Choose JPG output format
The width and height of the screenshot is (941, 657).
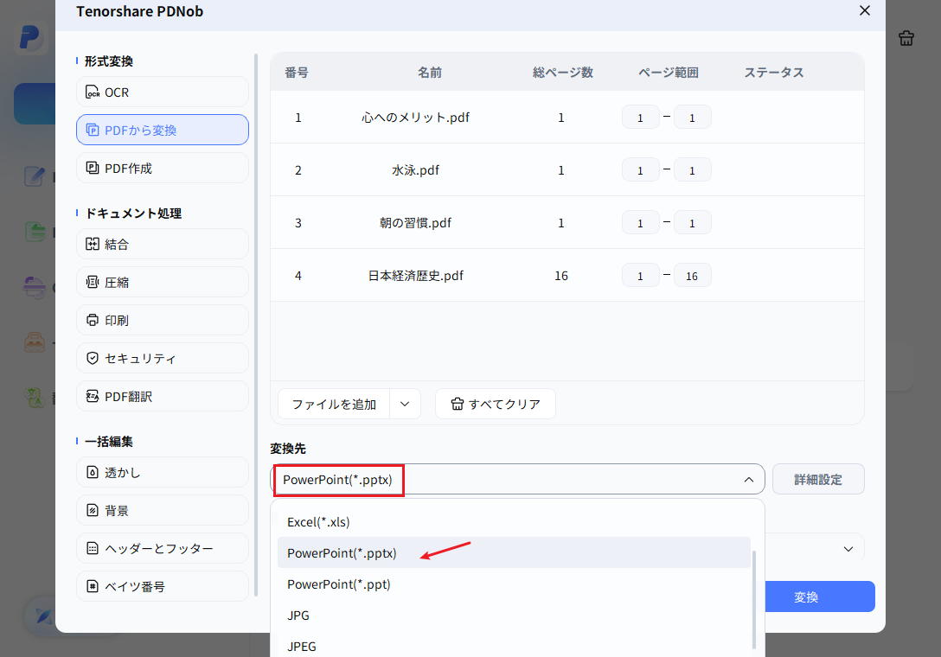tap(514, 615)
